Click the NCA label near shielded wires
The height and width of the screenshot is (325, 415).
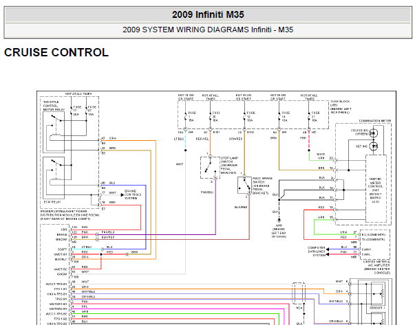(x=299, y=308)
